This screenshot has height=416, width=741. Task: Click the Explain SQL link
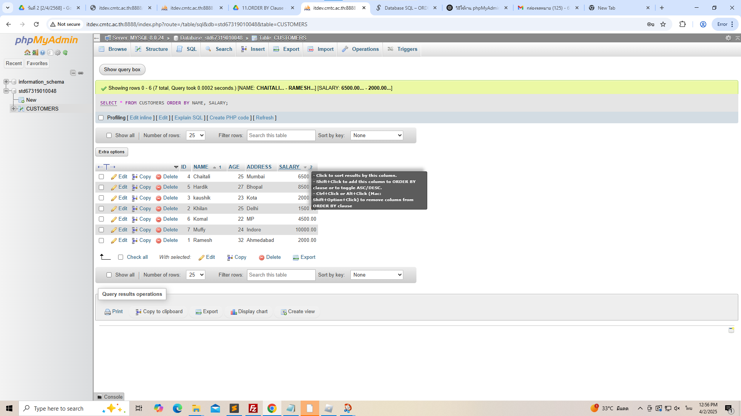tap(188, 118)
